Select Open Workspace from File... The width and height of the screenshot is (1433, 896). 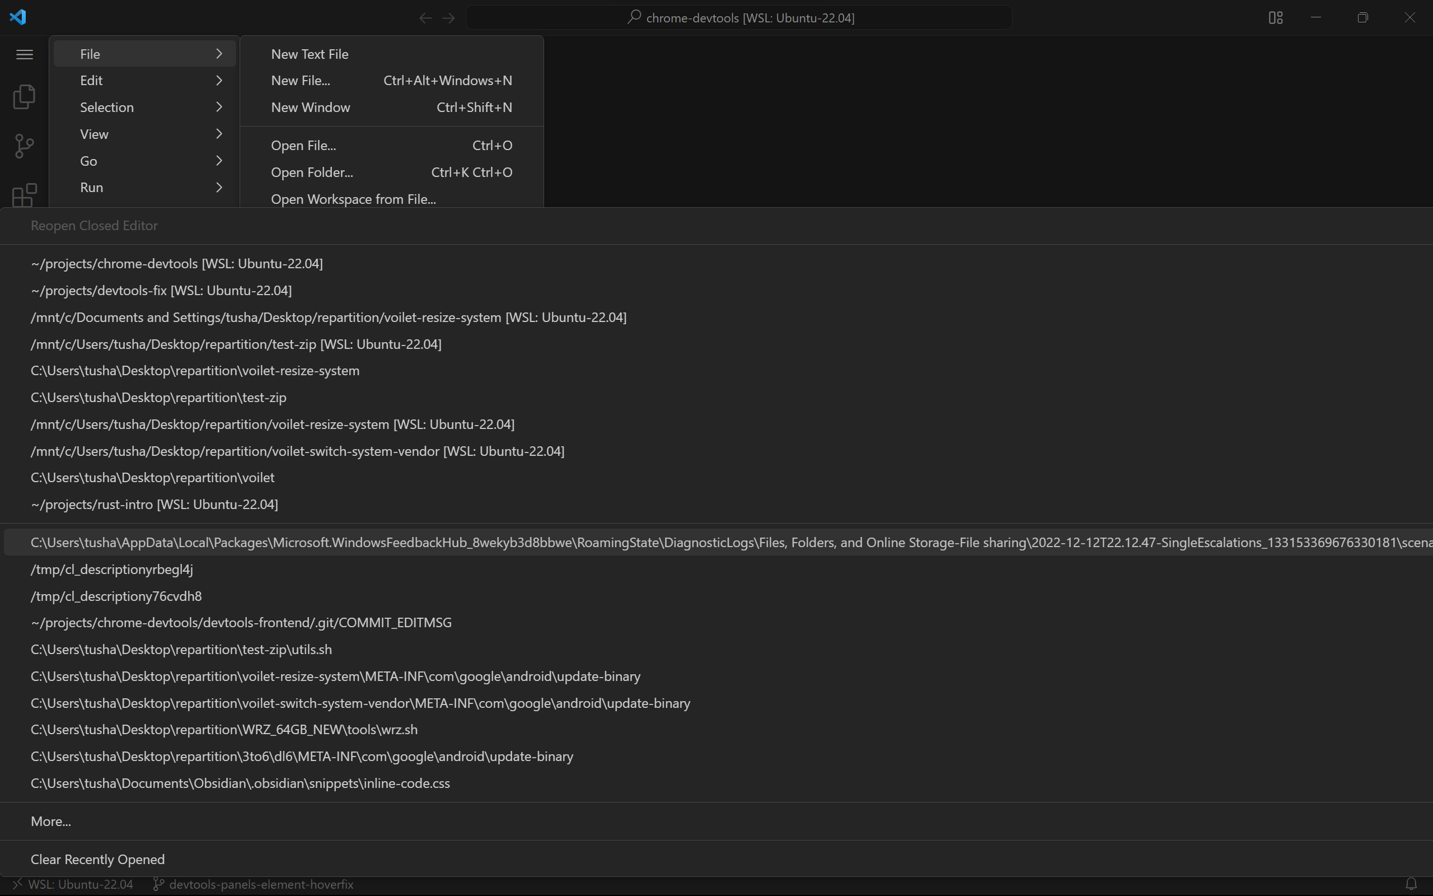[391, 199]
